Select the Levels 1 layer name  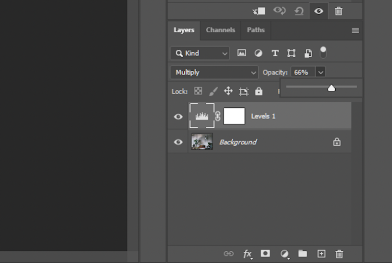click(263, 116)
